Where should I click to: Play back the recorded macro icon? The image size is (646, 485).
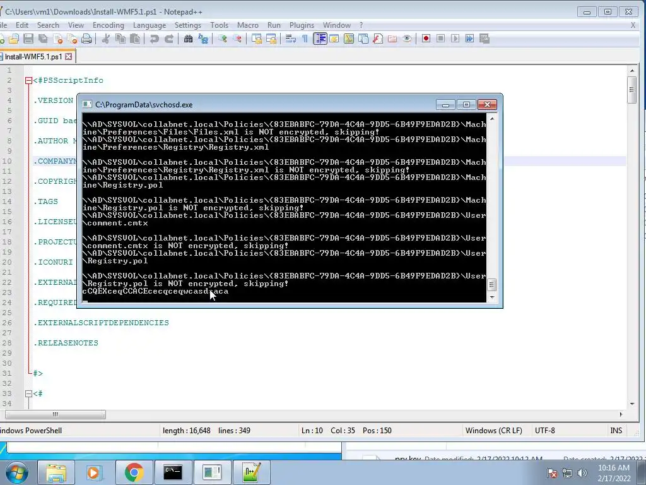pyautogui.click(x=455, y=39)
